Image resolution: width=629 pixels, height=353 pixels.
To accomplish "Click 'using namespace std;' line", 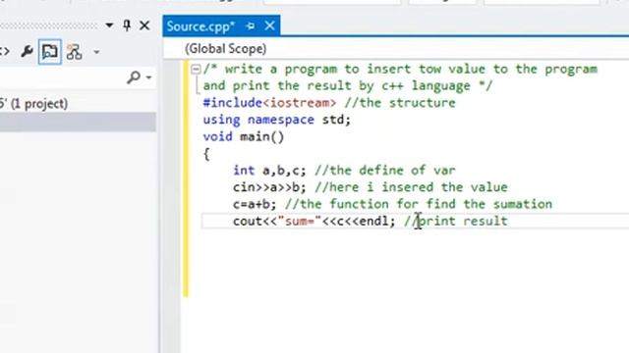I will (277, 120).
